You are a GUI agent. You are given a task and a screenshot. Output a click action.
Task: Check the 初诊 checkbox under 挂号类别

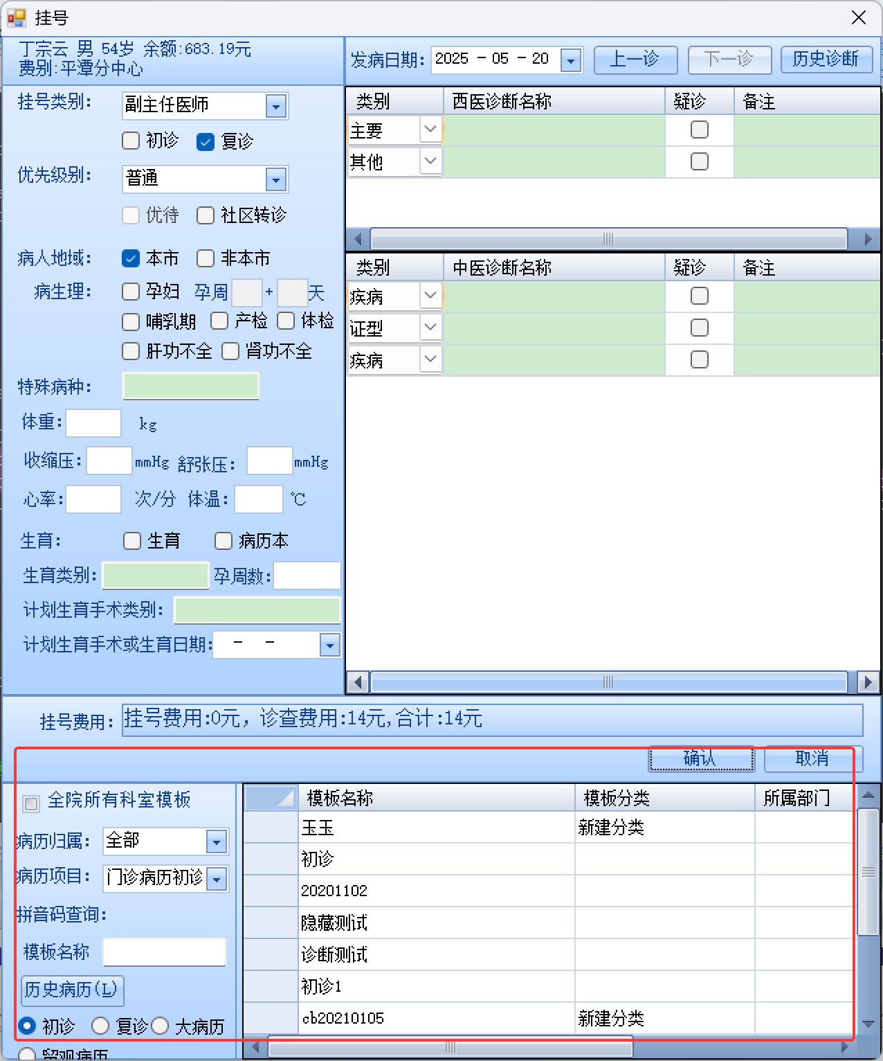coord(131,141)
